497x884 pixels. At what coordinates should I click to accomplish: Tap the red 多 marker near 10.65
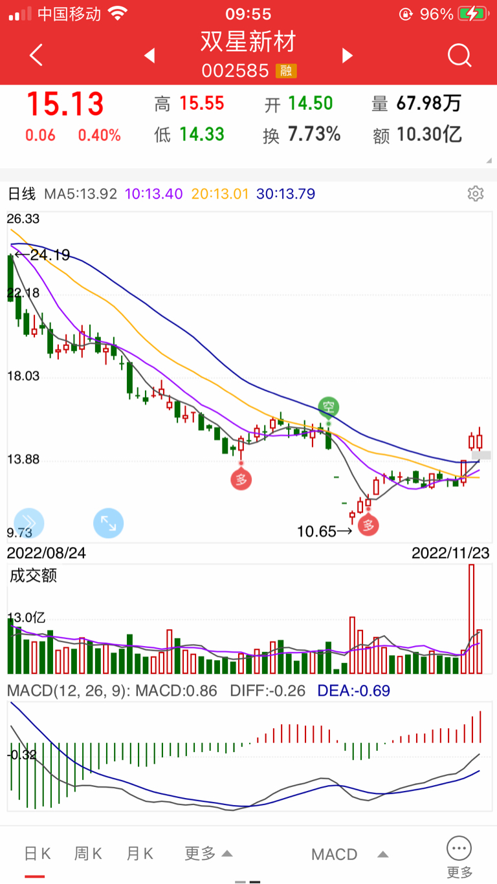click(x=368, y=524)
